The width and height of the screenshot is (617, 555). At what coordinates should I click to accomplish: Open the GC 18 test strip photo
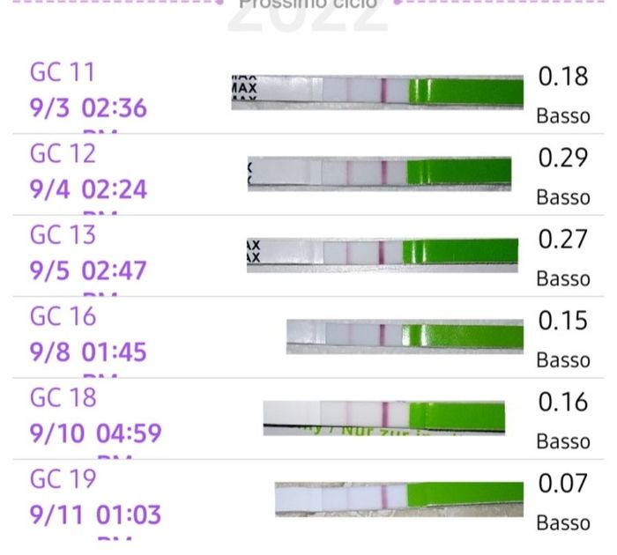[x=384, y=417]
